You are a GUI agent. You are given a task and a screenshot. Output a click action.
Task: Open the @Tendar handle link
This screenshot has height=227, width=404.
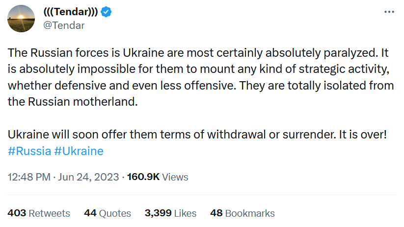pyautogui.click(x=64, y=26)
